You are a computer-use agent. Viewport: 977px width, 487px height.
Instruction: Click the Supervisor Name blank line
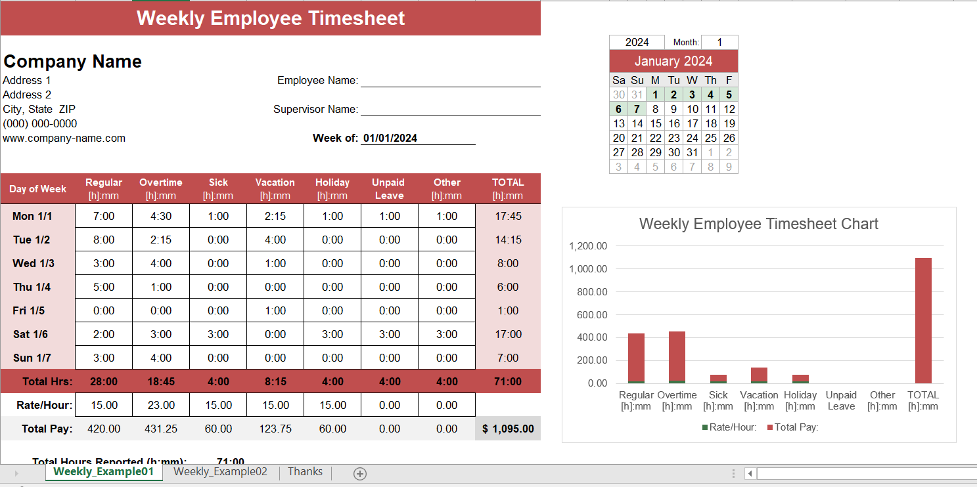click(x=451, y=109)
